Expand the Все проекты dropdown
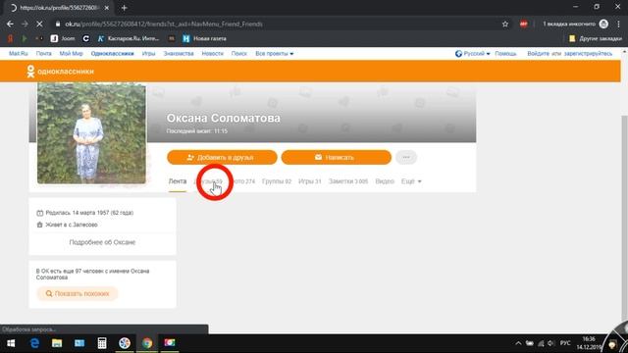The image size is (628, 353). [x=275, y=53]
